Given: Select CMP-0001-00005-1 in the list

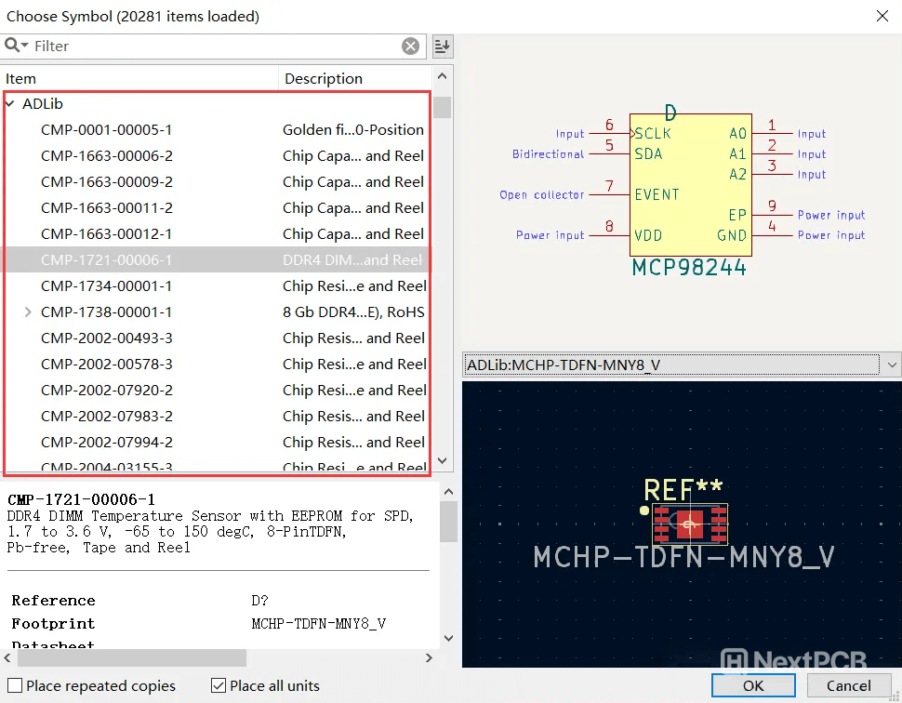Looking at the screenshot, I should 106,130.
